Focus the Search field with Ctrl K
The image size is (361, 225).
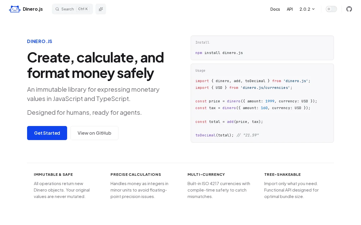click(72, 9)
